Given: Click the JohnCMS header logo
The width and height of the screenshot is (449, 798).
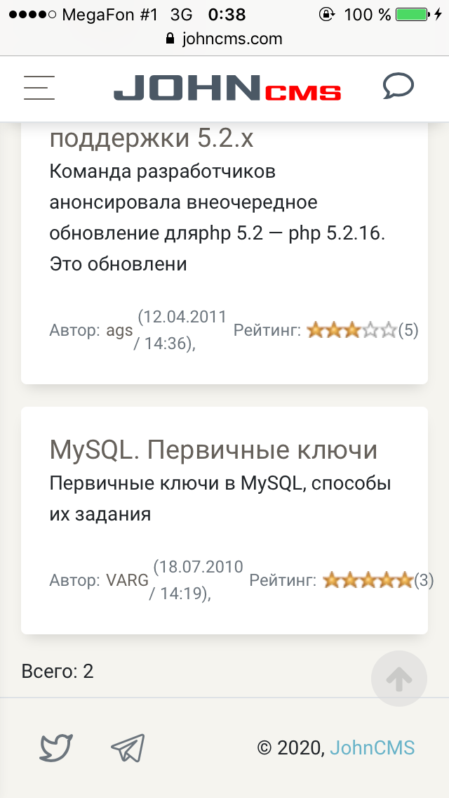Looking at the screenshot, I should coord(227,89).
